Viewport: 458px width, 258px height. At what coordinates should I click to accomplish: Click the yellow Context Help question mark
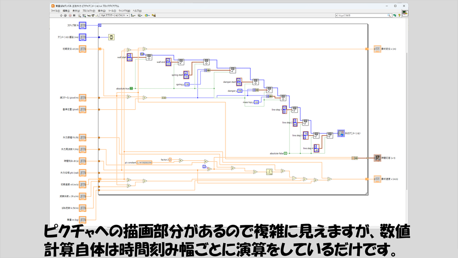(x=399, y=15)
